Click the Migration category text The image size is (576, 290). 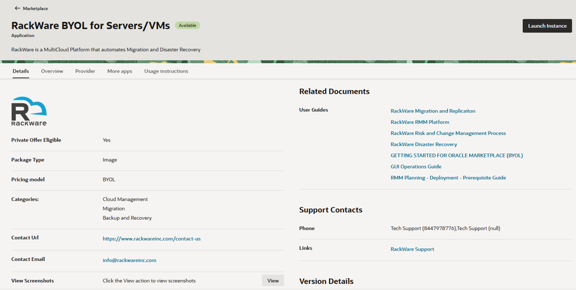tap(114, 209)
